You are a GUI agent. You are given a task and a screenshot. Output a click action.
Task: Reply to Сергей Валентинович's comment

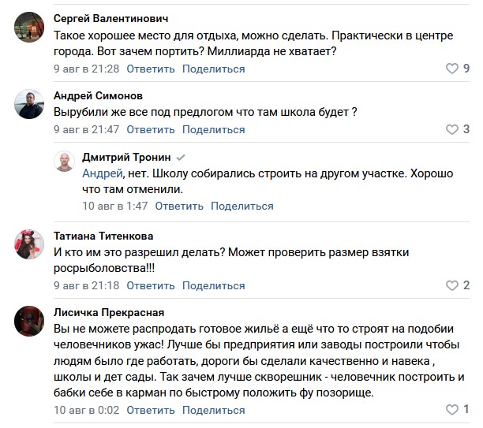point(151,69)
